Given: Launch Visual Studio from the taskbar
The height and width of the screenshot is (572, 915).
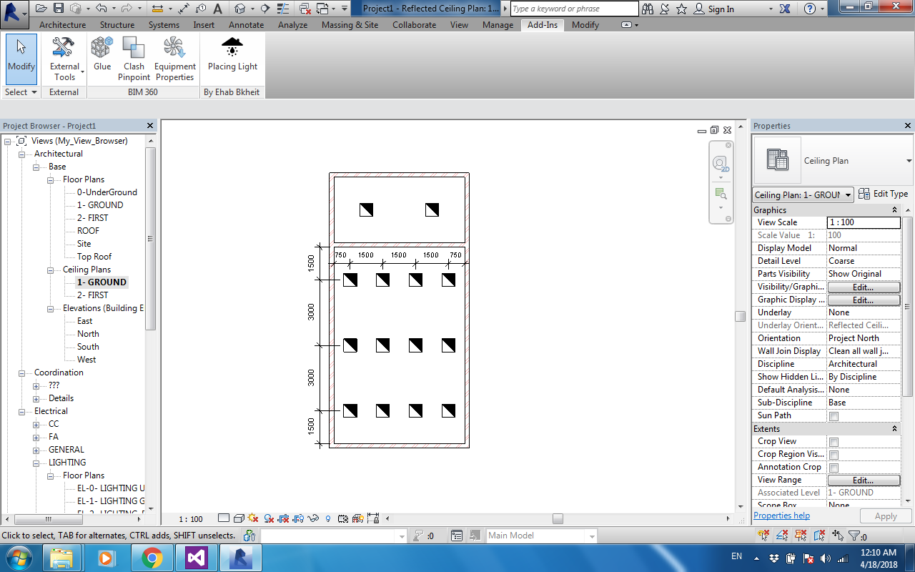Looking at the screenshot, I should [x=197, y=558].
